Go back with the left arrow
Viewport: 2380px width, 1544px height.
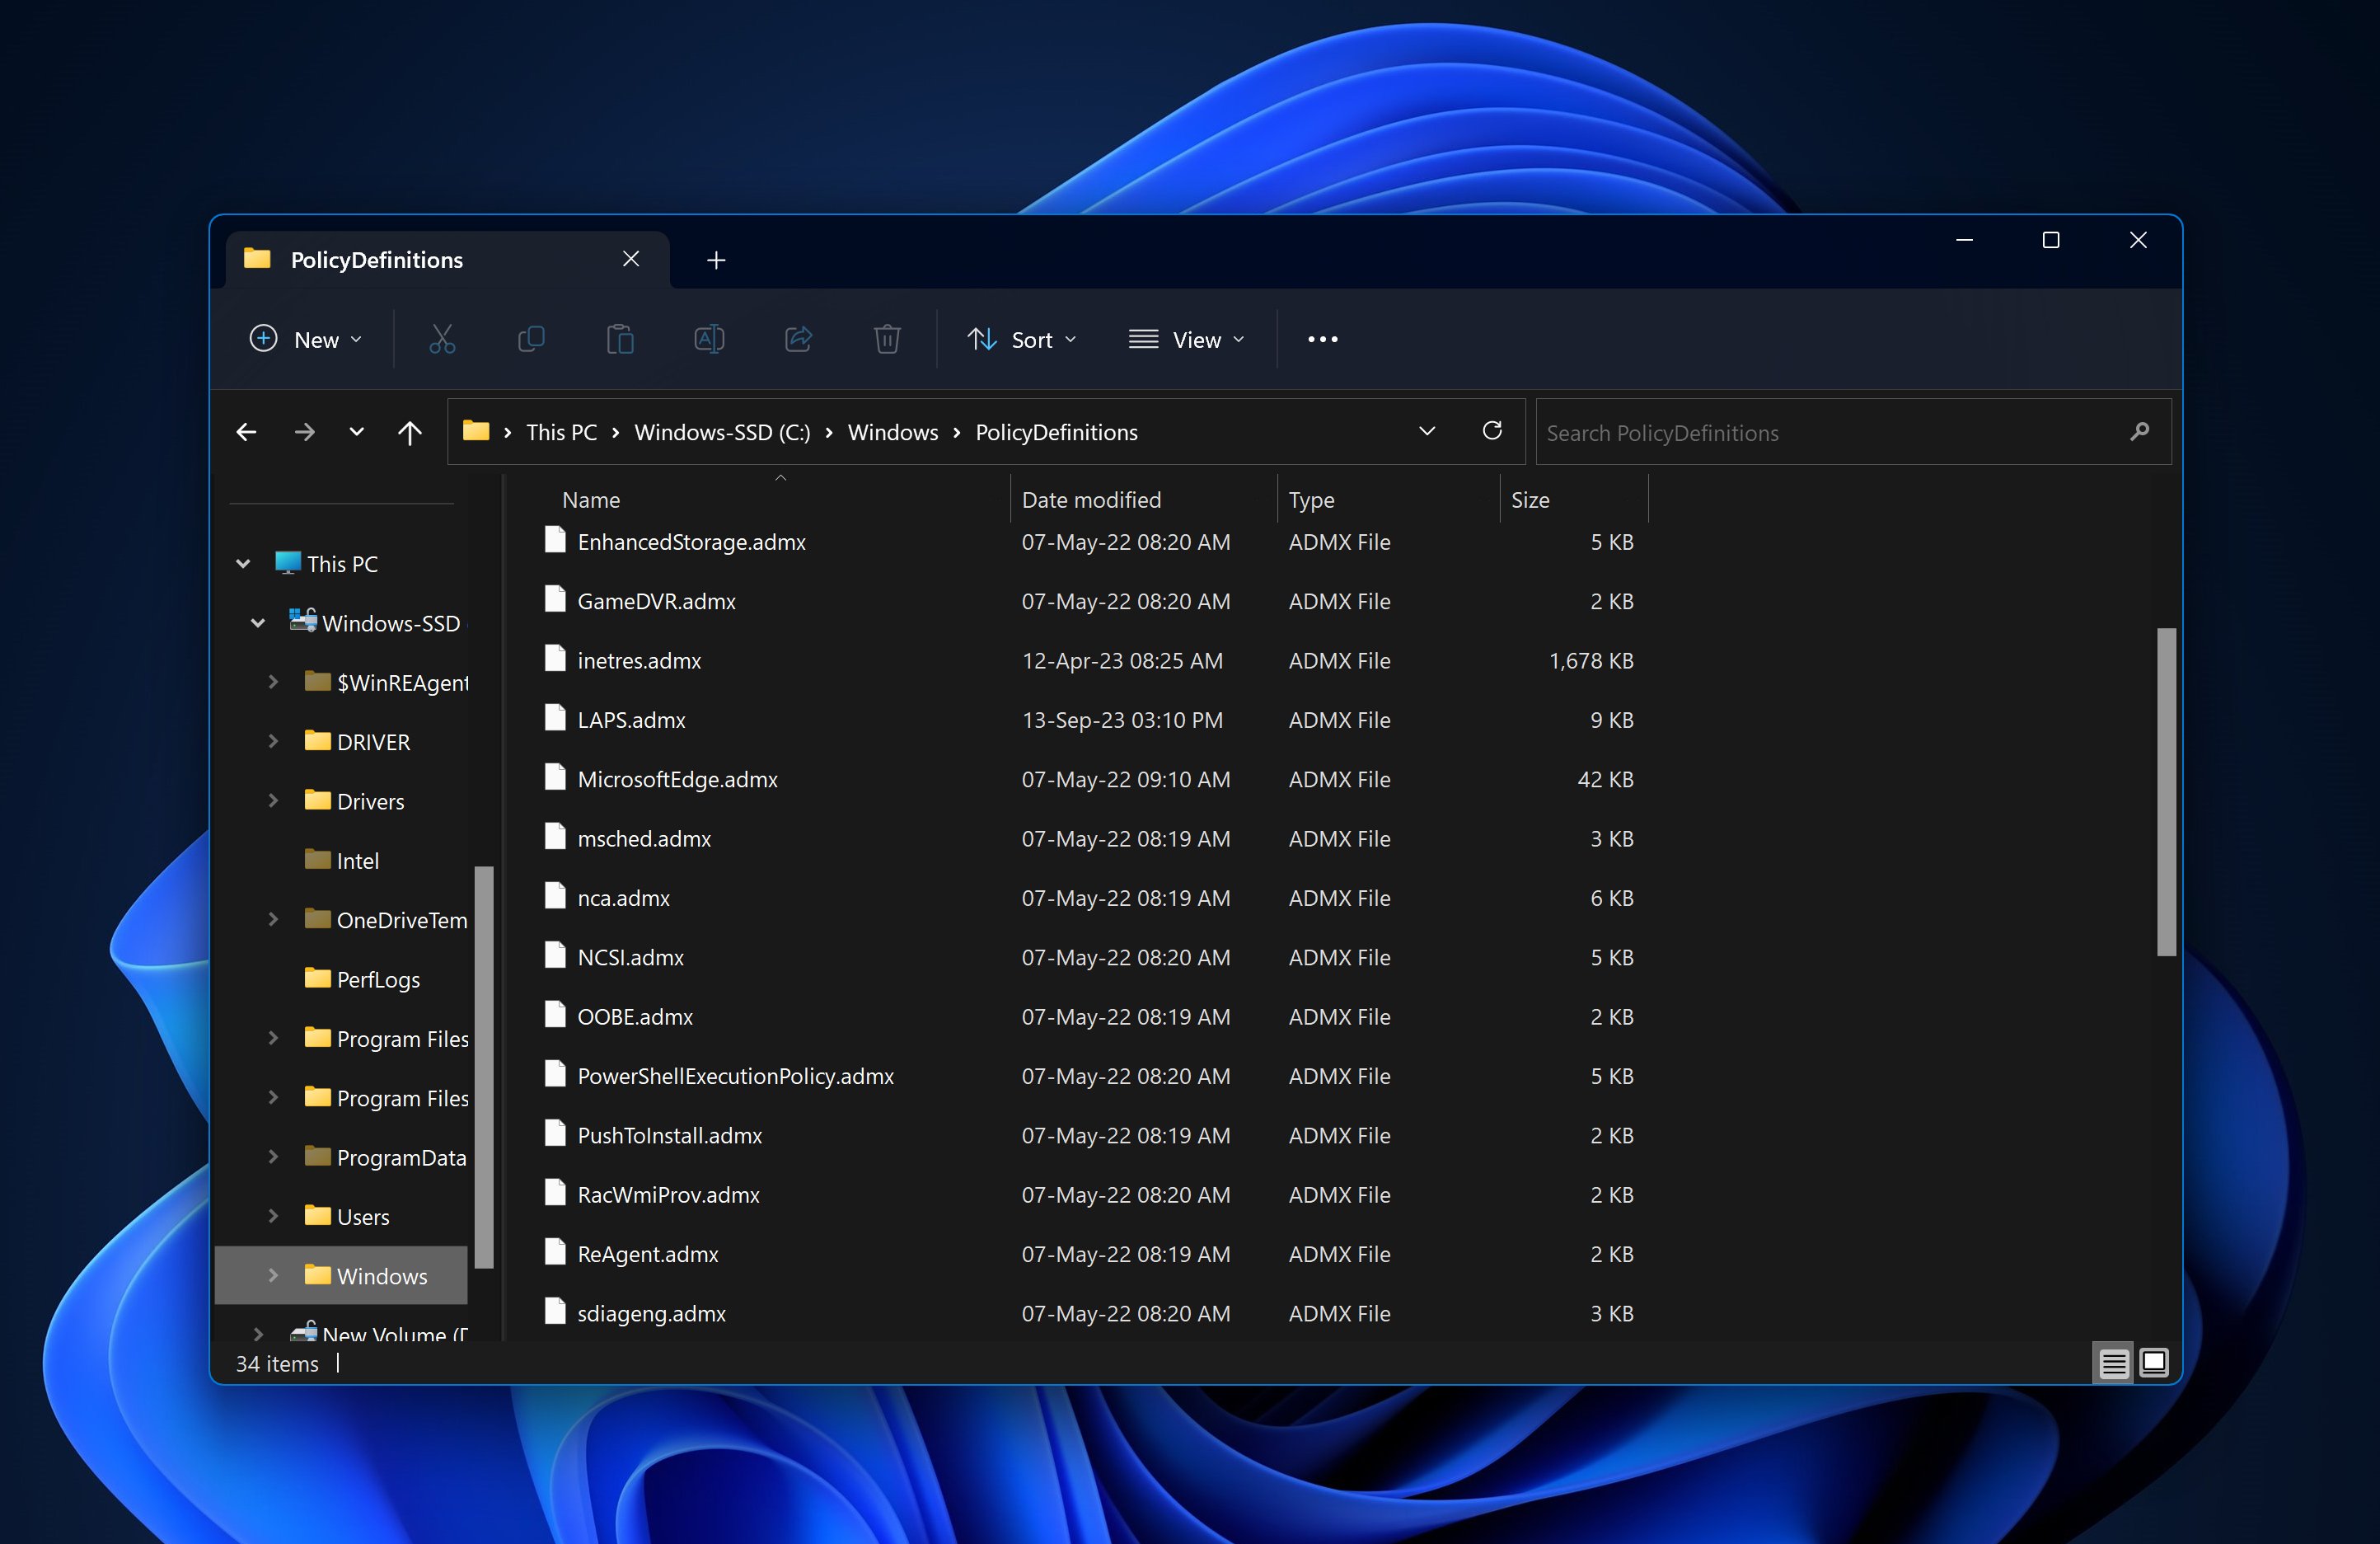pyautogui.click(x=246, y=432)
